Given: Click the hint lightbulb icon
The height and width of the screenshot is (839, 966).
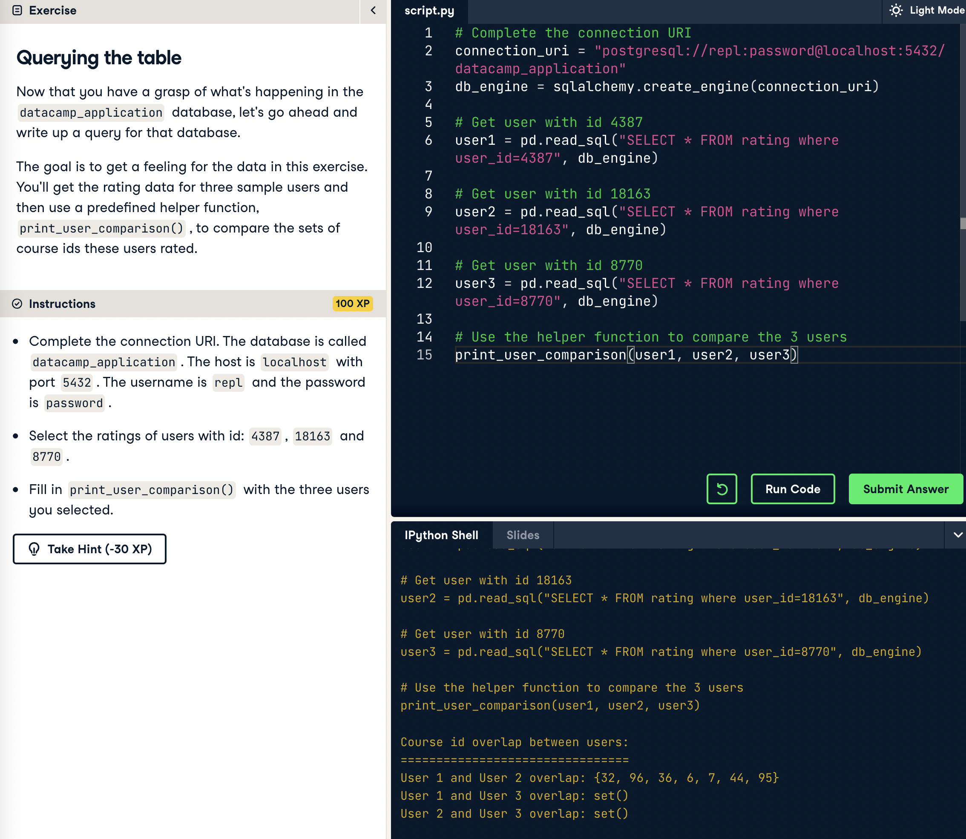Looking at the screenshot, I should [34, 549].
